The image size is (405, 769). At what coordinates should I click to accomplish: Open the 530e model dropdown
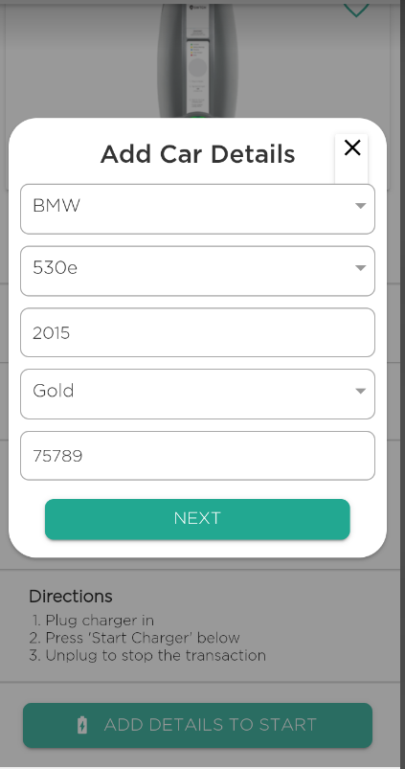(197, 271)
